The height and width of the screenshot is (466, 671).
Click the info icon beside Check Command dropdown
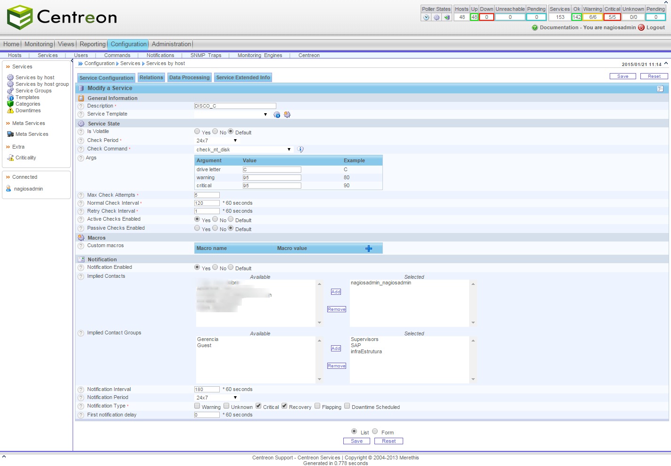(x=300, y=150)
